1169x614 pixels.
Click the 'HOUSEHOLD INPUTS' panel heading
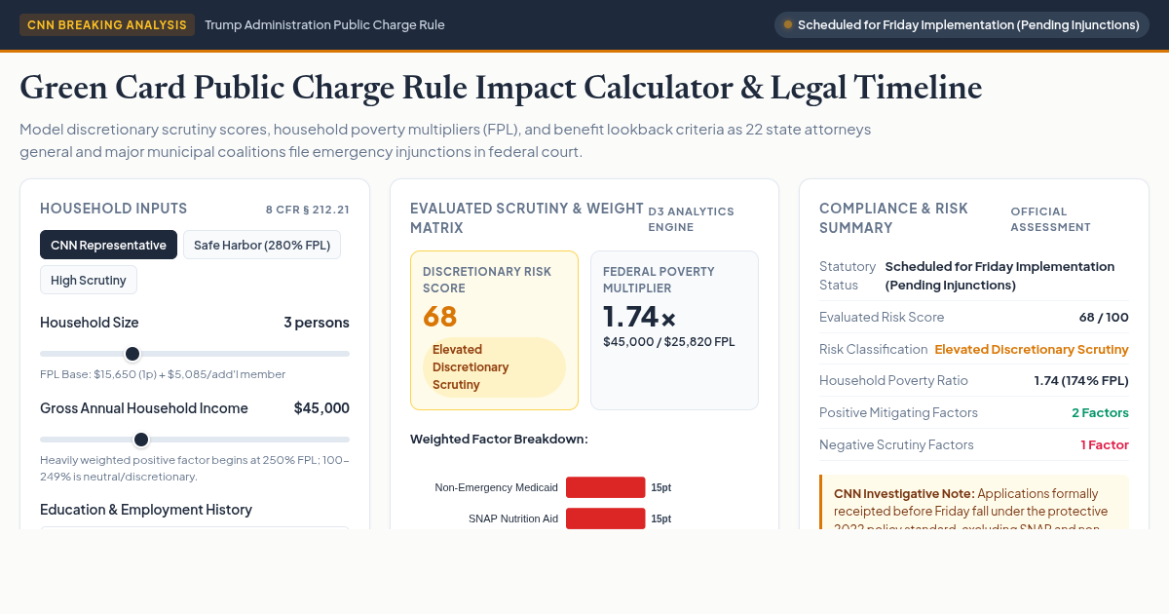point(113,209)
